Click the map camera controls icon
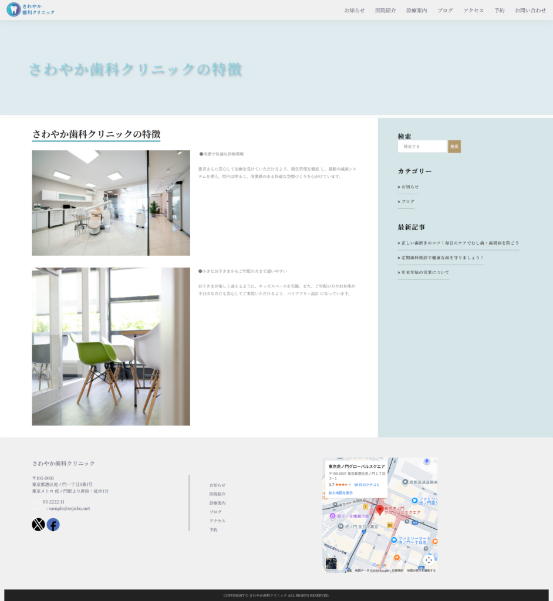 429,559
